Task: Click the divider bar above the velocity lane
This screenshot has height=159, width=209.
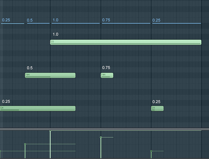Action: (104, 129)
